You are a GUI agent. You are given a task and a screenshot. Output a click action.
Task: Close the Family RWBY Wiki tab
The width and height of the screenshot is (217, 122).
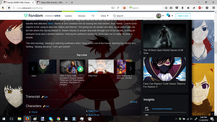[x=33, y=2]
